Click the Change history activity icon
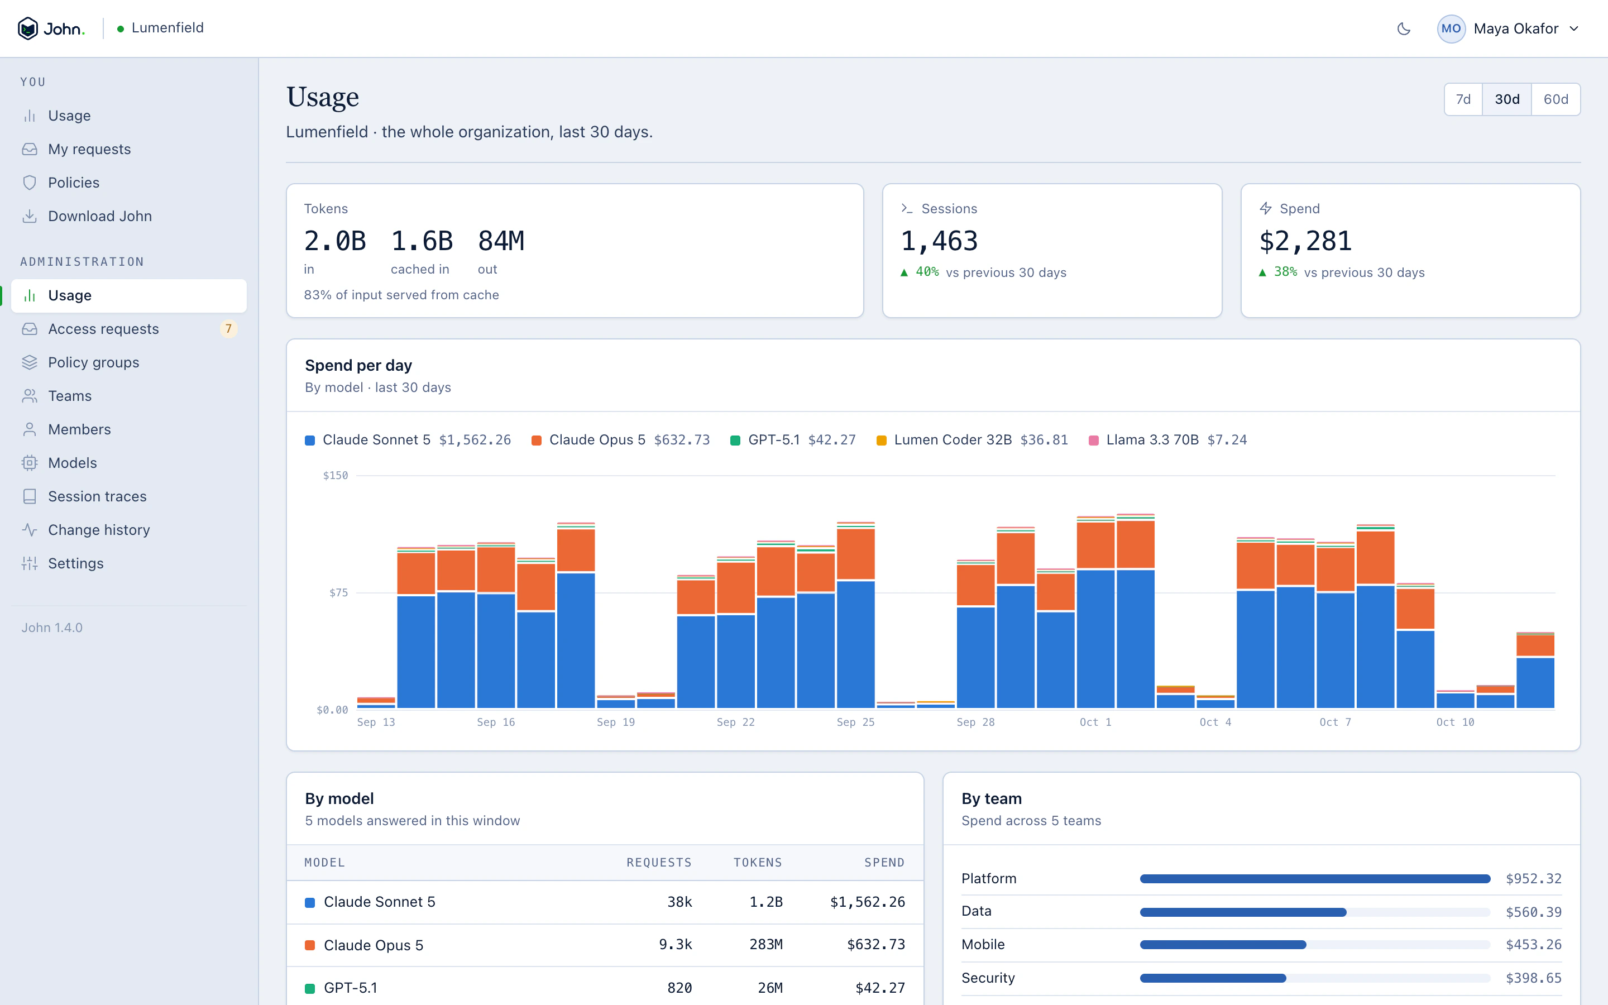1608x1005 pixels. tap(29, 530)
